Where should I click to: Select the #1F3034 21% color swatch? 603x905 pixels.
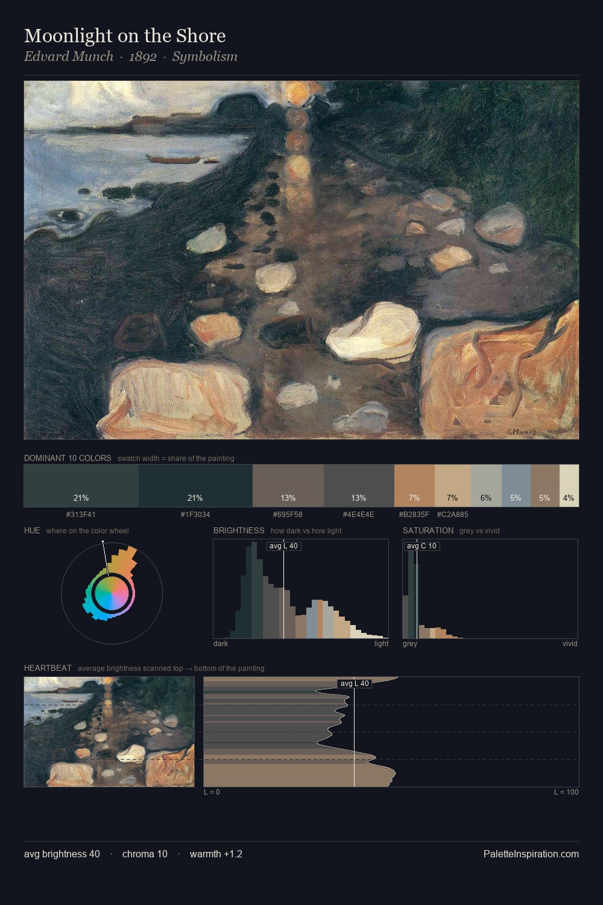pyautogui.click(x=195, y=486)
